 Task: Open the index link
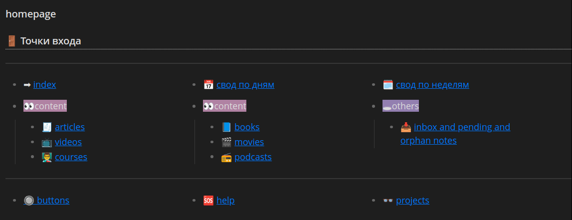click(44, 85)
